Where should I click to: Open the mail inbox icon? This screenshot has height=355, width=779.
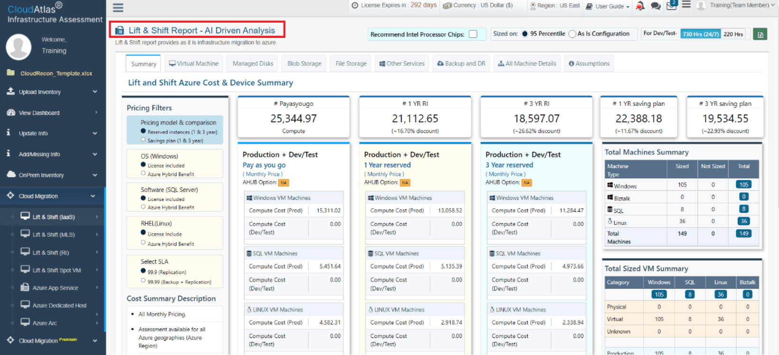point(671,5)
